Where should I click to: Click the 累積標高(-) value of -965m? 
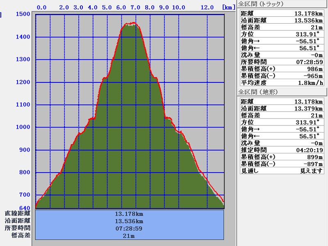coord(313,76)
